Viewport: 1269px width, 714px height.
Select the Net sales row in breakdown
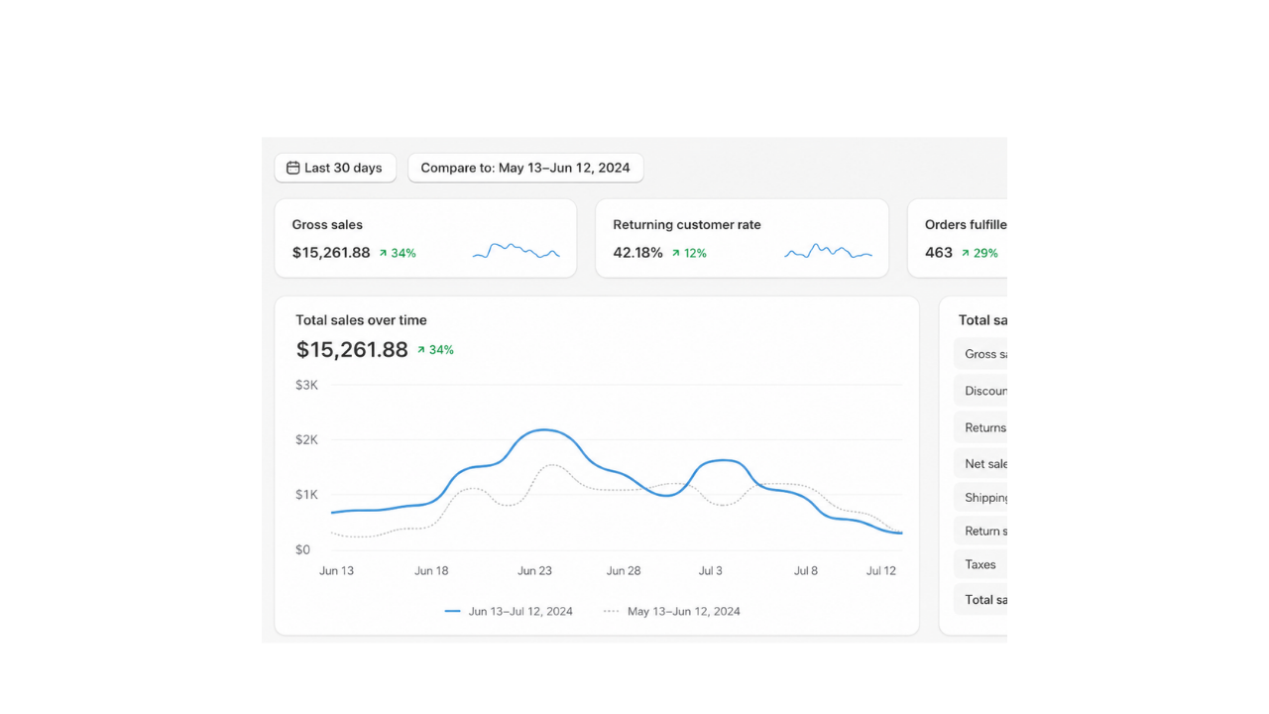[x=981, y=463]
